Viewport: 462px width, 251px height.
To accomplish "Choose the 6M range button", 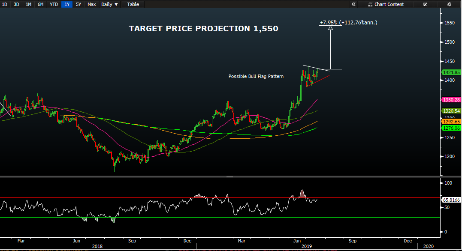I will click(x=40, y=4).
